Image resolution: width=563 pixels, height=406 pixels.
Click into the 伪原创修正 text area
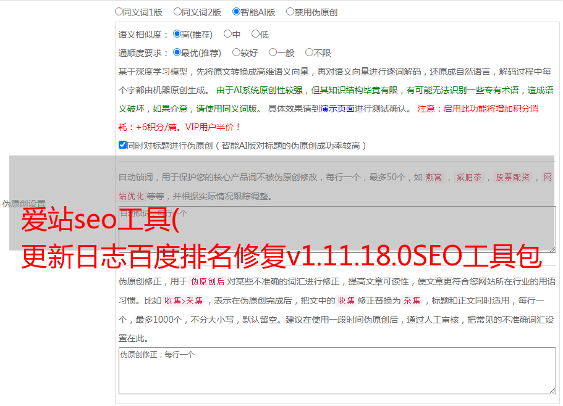point(337,371)
